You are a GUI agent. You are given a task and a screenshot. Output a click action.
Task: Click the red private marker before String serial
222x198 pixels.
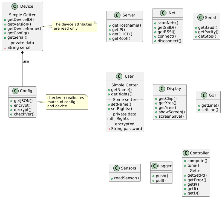pos(5,48)
